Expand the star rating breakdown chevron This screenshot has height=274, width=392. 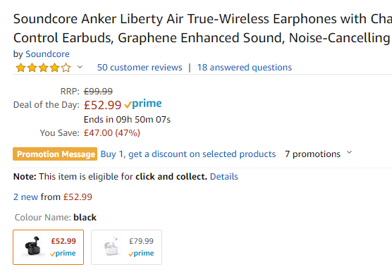tap(80, 67)
